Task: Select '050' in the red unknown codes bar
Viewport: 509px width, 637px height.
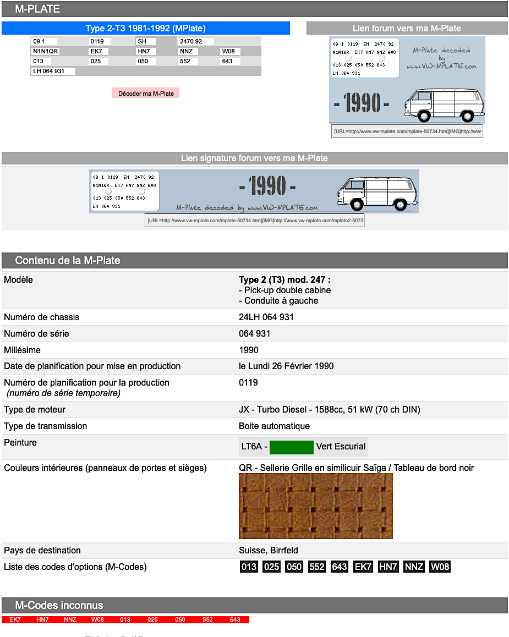Action: [180, 619]
